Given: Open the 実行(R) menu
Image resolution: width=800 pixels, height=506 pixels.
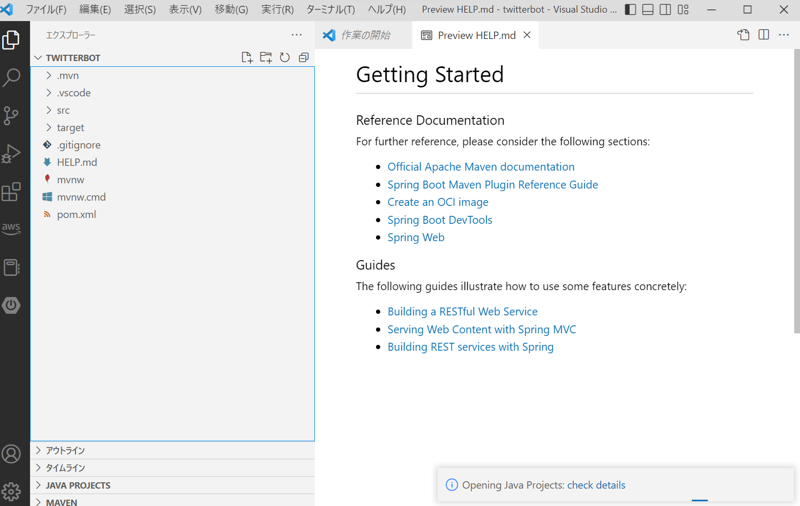Looking at the screenshot, I should 277,9.
